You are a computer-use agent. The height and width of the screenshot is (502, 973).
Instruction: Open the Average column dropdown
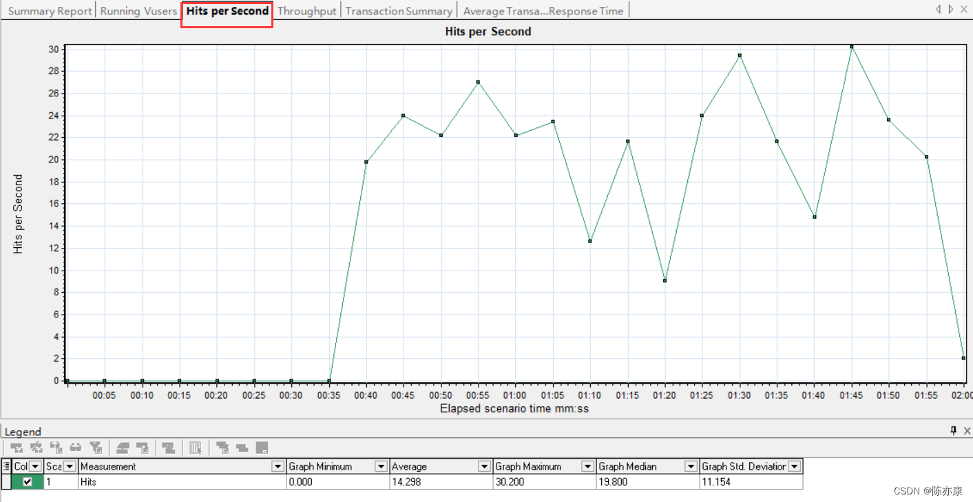click(x=484, y=466)
